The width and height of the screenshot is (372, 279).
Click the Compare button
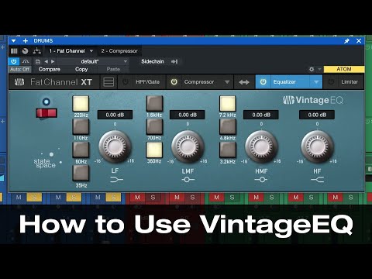pos(50,69)
